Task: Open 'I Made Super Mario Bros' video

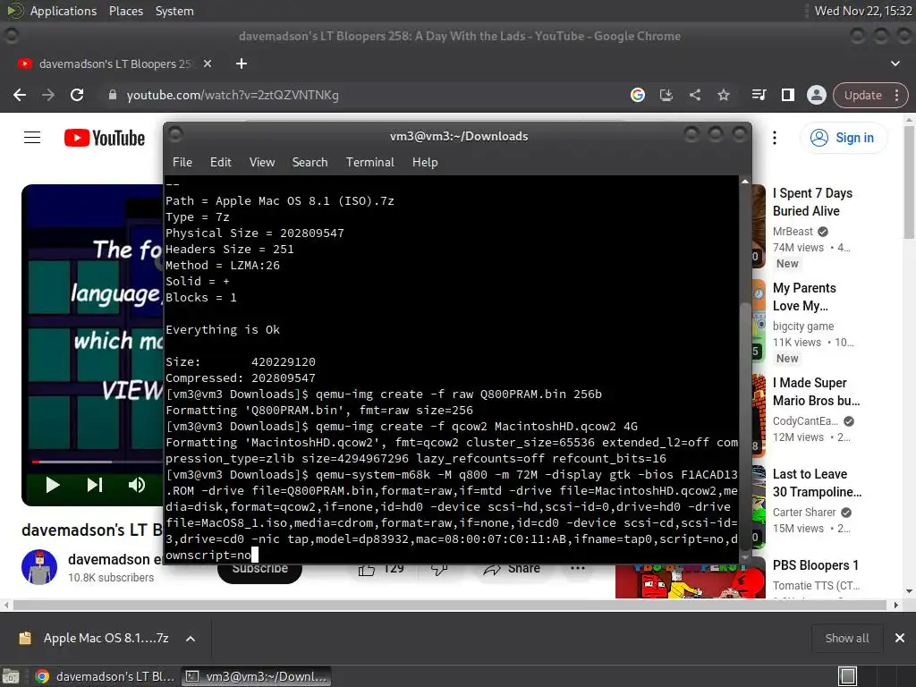Action: 816,392
